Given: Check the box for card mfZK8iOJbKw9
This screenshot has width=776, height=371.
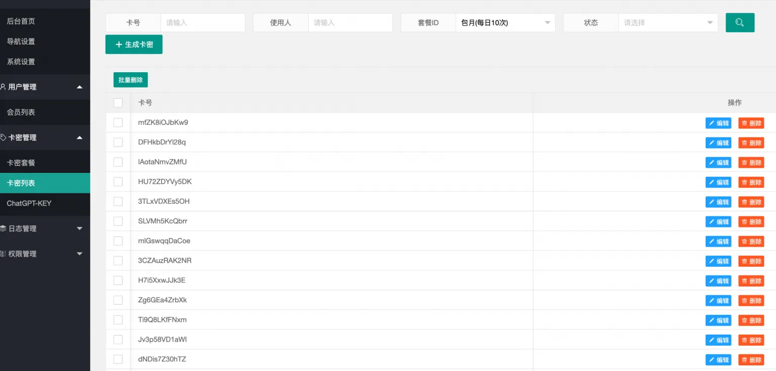Looking at the screenshot, I should 118,122.
